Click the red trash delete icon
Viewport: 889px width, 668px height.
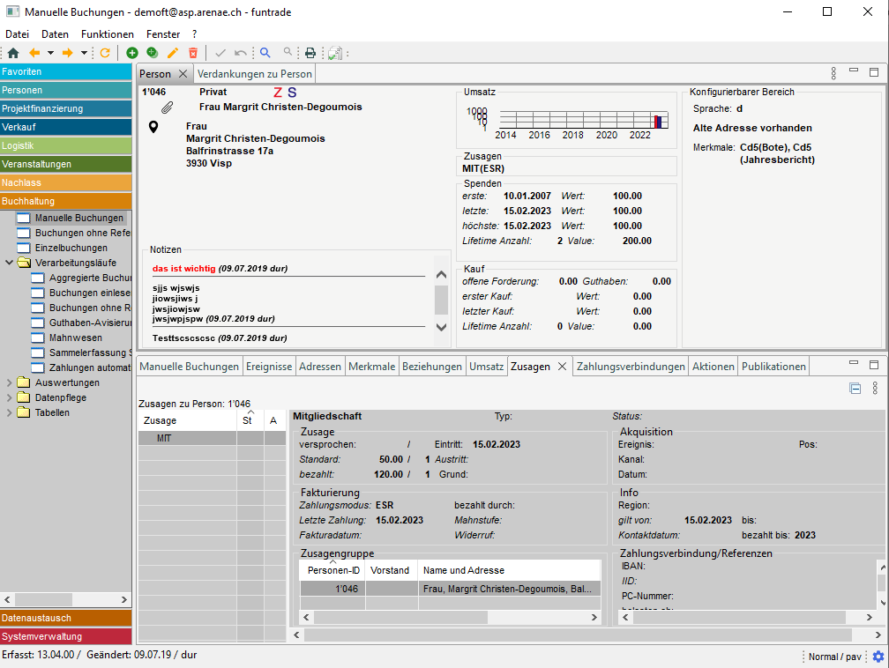click(193, 53)
